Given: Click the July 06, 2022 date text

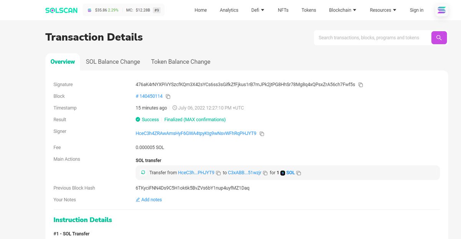Looking at the screenshot, I should click(x=211, y=108).
